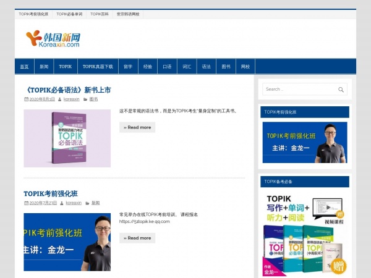
Task: Click folder icon next to 图书 category
Action: [85, 99]
